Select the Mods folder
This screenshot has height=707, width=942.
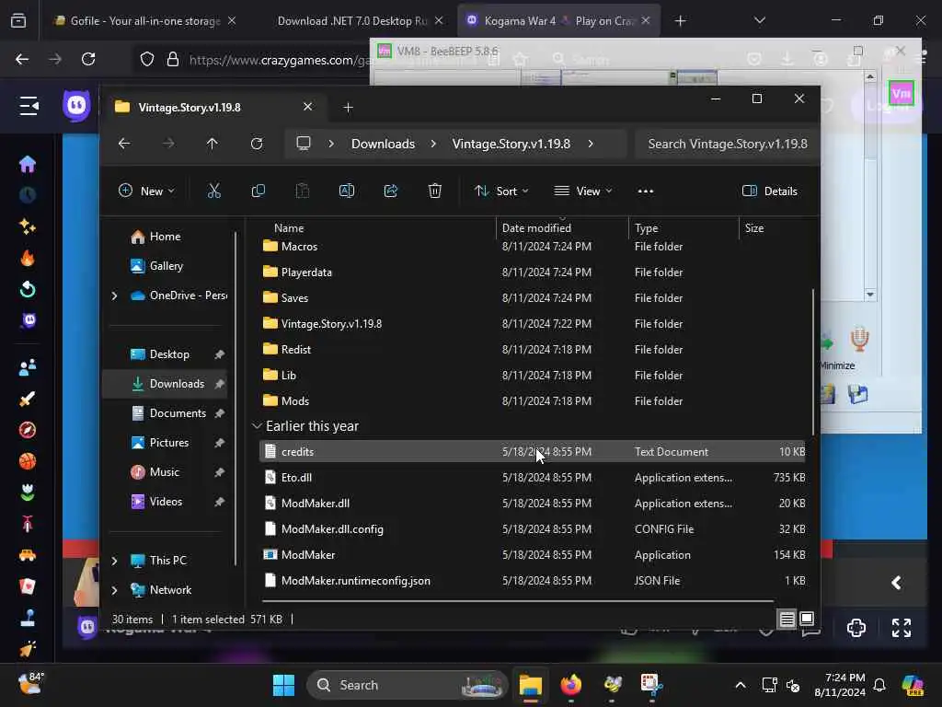click(533, 401)
